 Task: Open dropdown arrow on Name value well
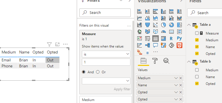(176, 85)
